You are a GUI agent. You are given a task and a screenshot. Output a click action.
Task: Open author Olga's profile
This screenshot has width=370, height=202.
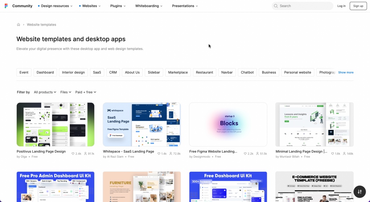pos(23,157)
